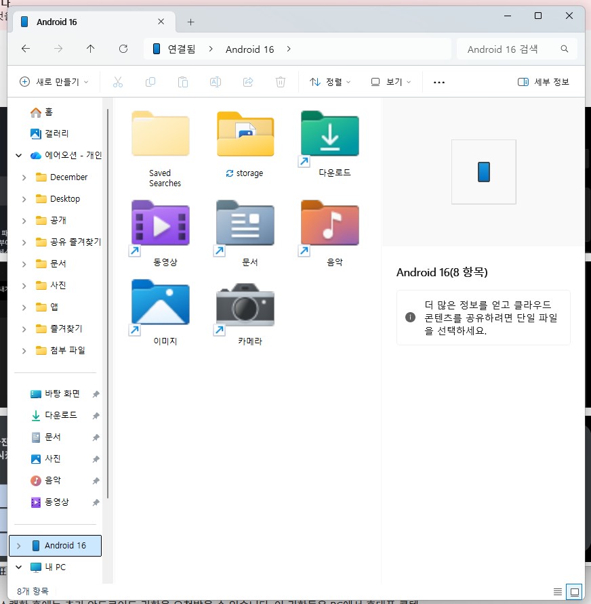Open the 다운로드 shortcut folder in file pane
The width and height of the screenshot is (591, 604).
[330, 144]
